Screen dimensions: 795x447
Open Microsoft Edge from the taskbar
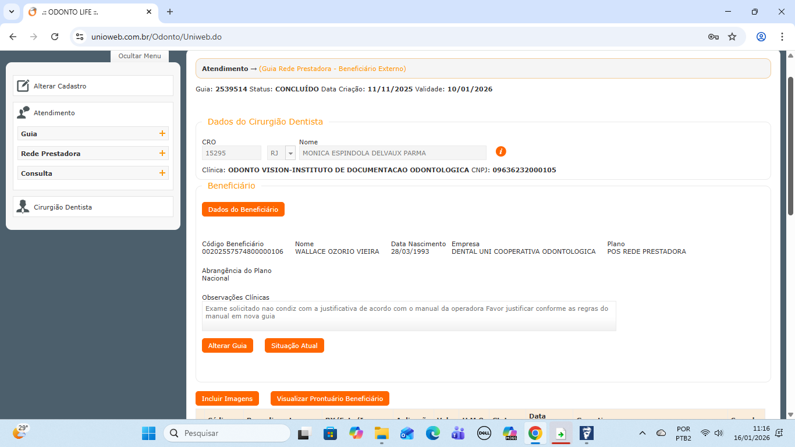(x=432, y=433)
